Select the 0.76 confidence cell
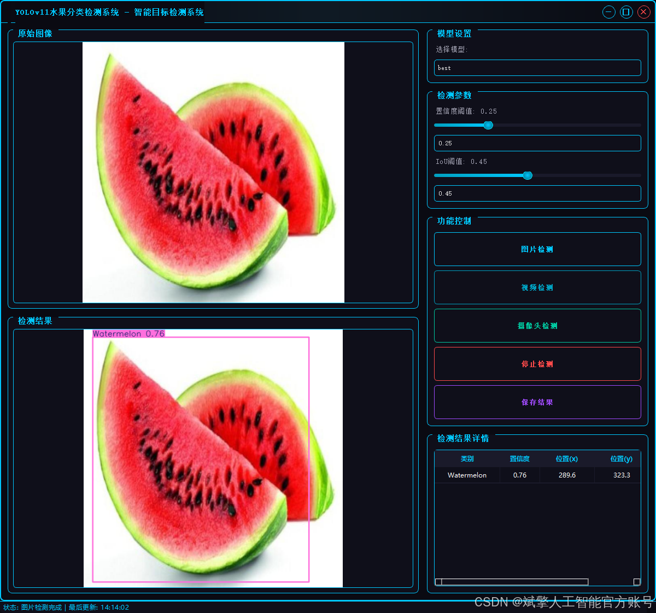This screenshot has height=613, width=656. point(520,475)
